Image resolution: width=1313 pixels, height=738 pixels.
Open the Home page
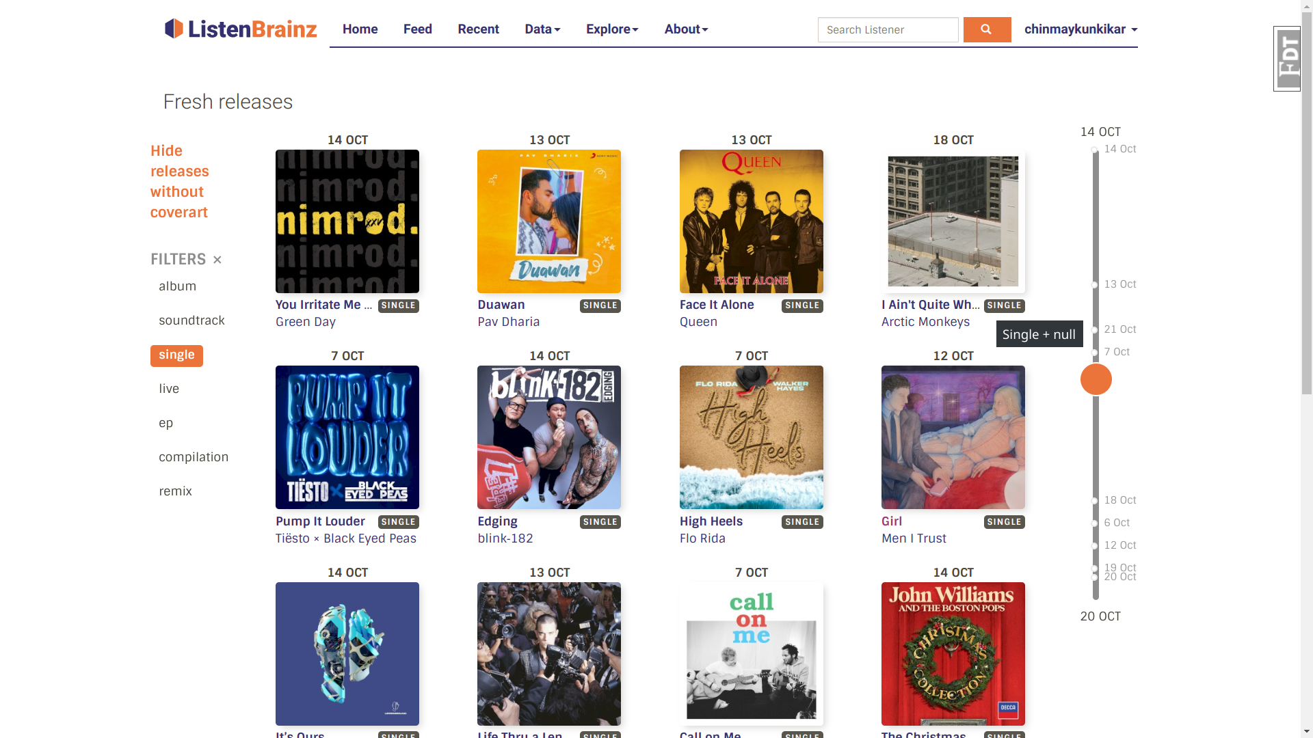360,29
